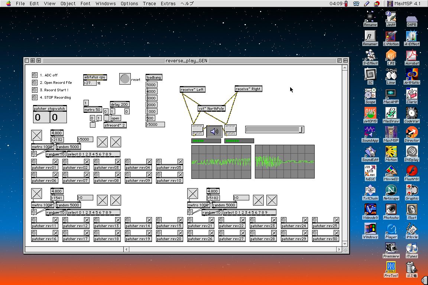Toggle the X box above patcher rev05
The height and width of the screenshot is (285, 428).
pyautogui.click(x=180, y=162)
